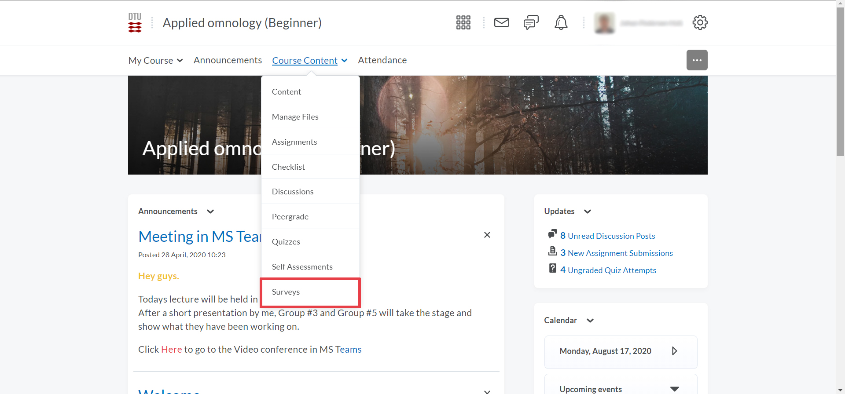Click the DTU logo icon
The height and width of the screenshot is (394, 845).
(135, 22)
